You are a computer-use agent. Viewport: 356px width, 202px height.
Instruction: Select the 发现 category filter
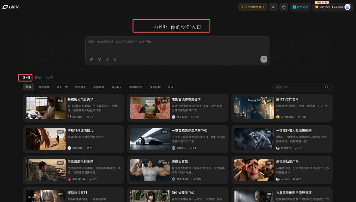170,87
